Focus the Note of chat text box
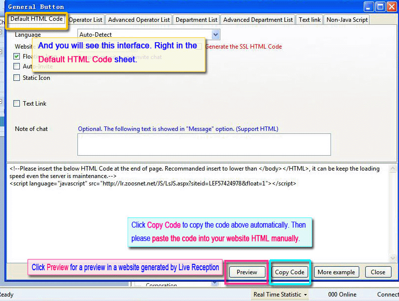The height and width of the screenshot is (301, 399). [204, 144]
